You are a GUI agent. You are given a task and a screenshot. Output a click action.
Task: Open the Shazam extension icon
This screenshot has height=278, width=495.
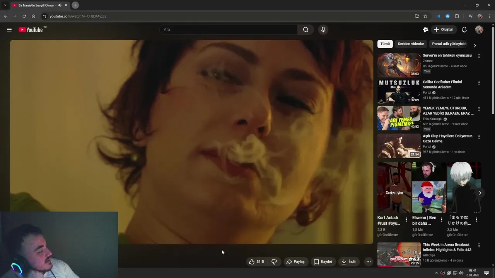[x=447, y=16]
